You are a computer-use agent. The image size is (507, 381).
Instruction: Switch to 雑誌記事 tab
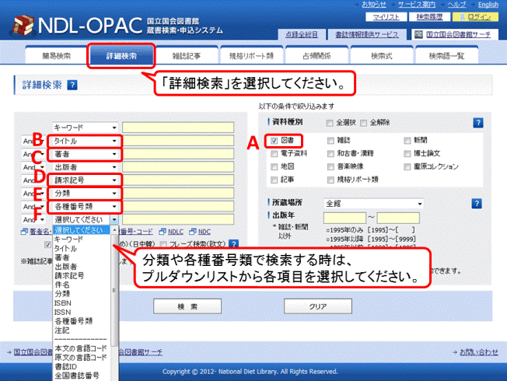coord(187,56)
